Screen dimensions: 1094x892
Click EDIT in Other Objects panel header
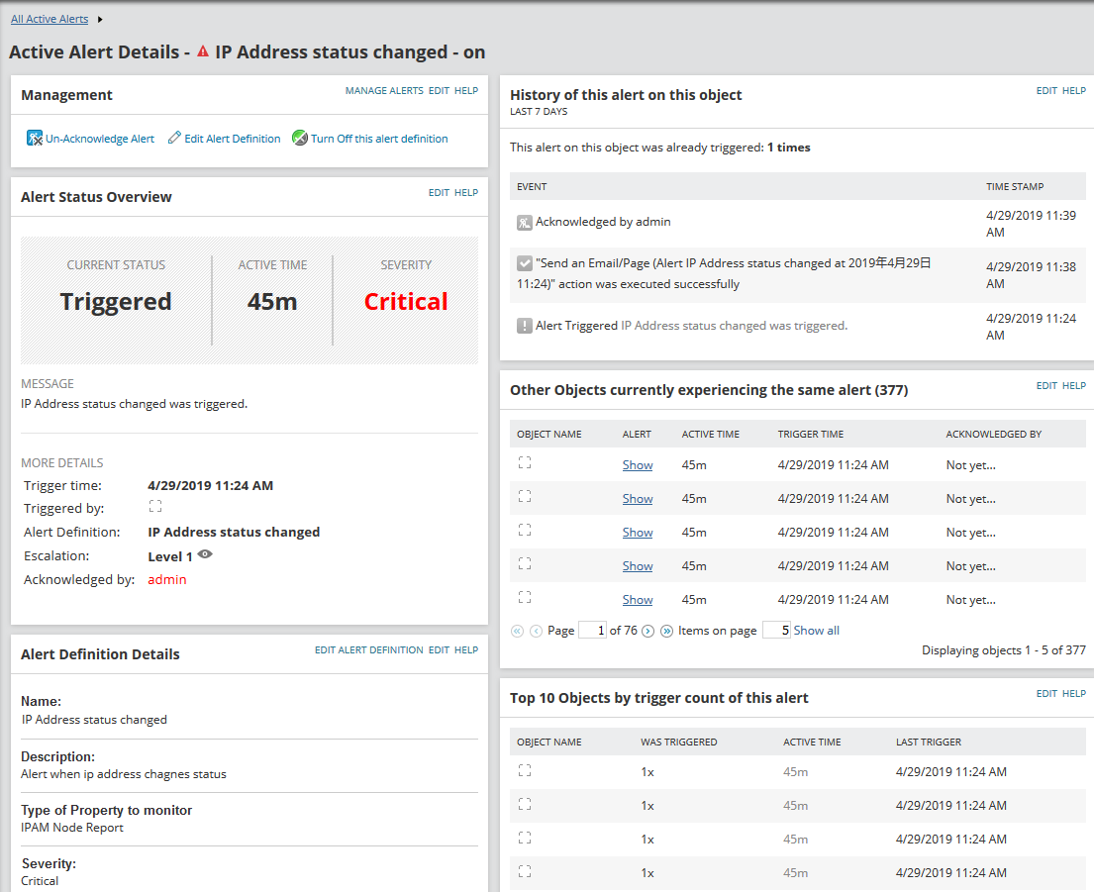click(x=1046, y=386)
